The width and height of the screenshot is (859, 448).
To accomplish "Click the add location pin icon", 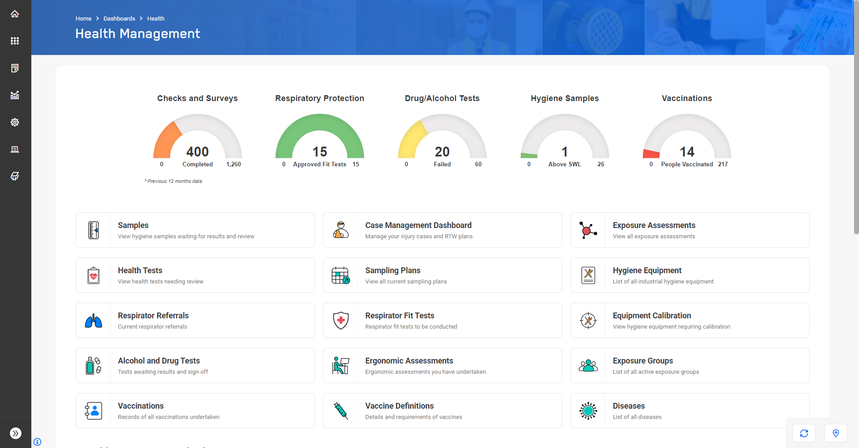I will (836, 433).
